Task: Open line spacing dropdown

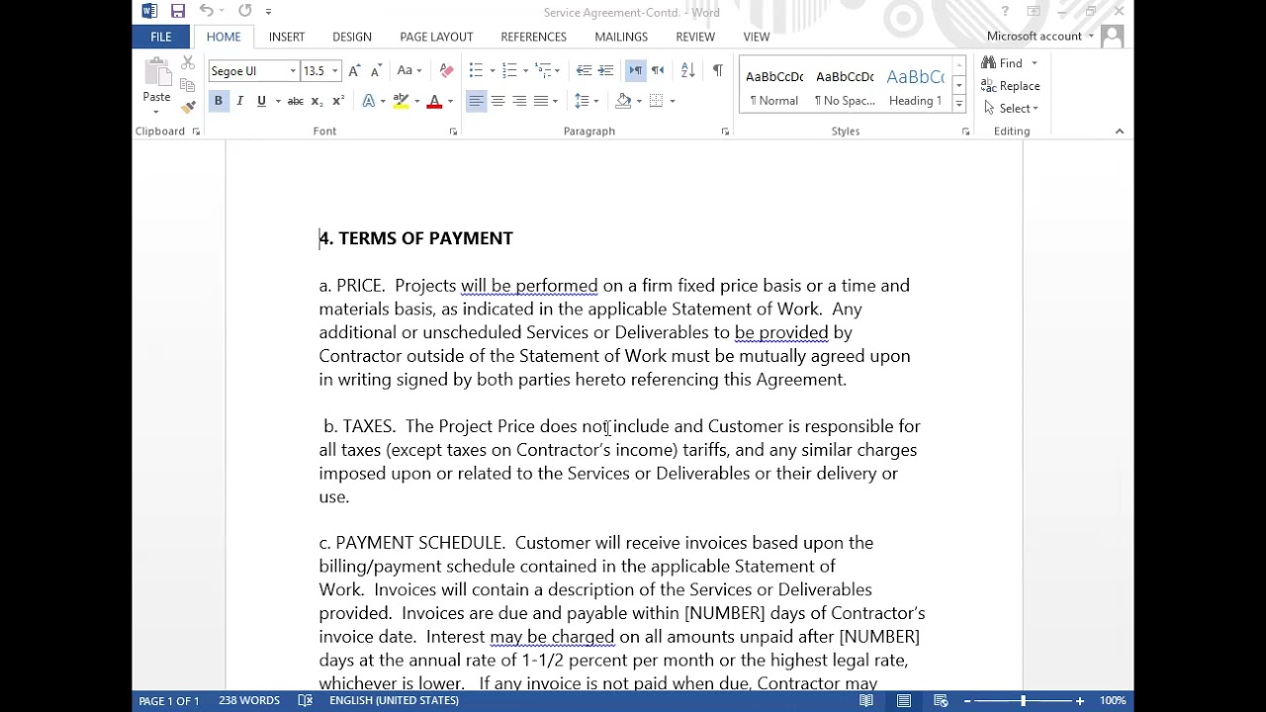Action: [x=586, y=101]
